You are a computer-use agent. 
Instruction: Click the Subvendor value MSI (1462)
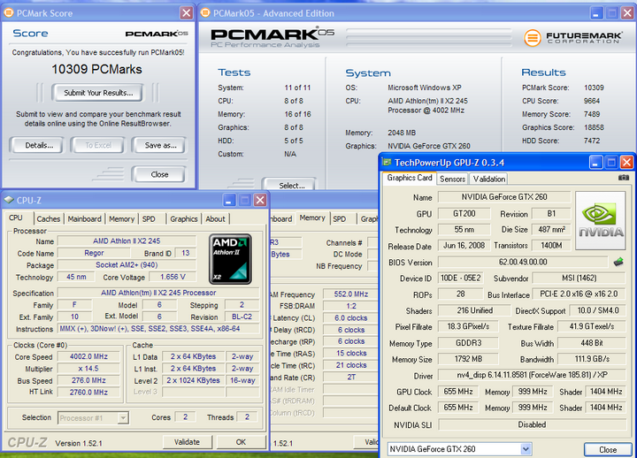point(579,279)
